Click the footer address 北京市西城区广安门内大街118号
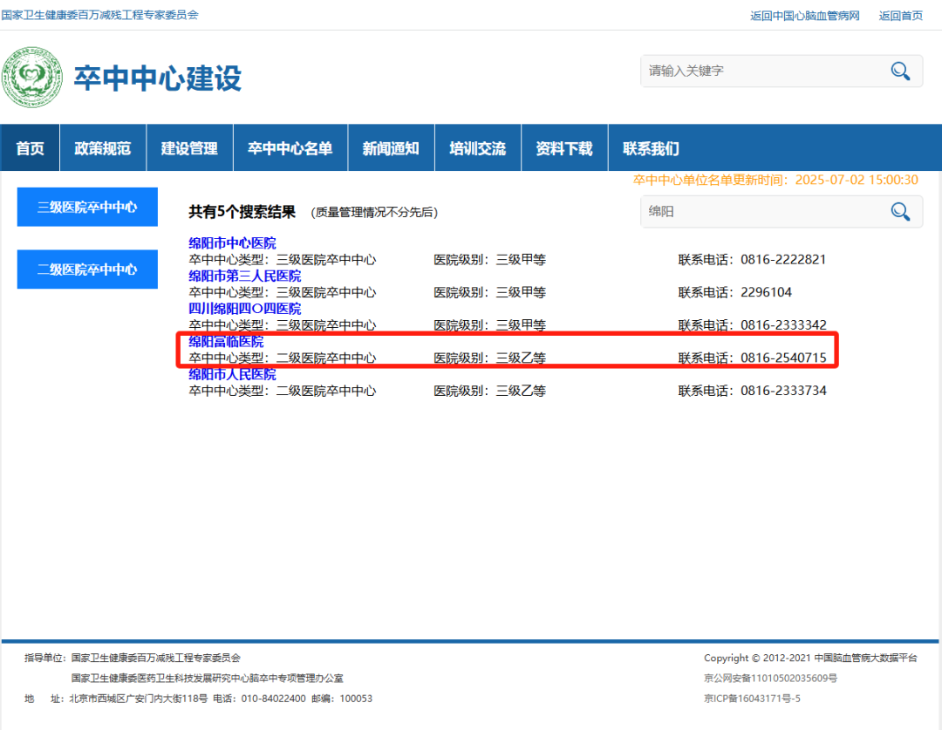This screenshot has width=942, height=730. 139,699
